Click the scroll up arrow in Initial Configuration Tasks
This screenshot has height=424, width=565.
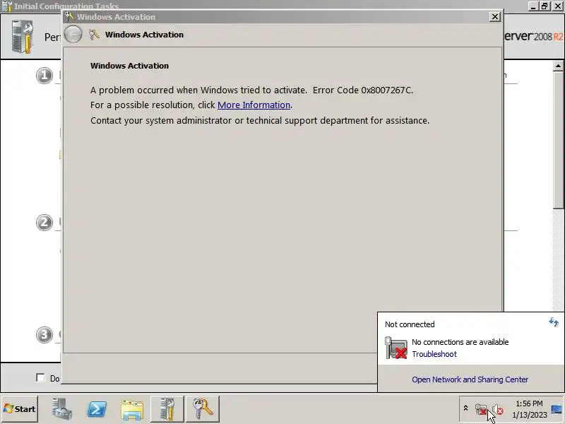[558, 66]
